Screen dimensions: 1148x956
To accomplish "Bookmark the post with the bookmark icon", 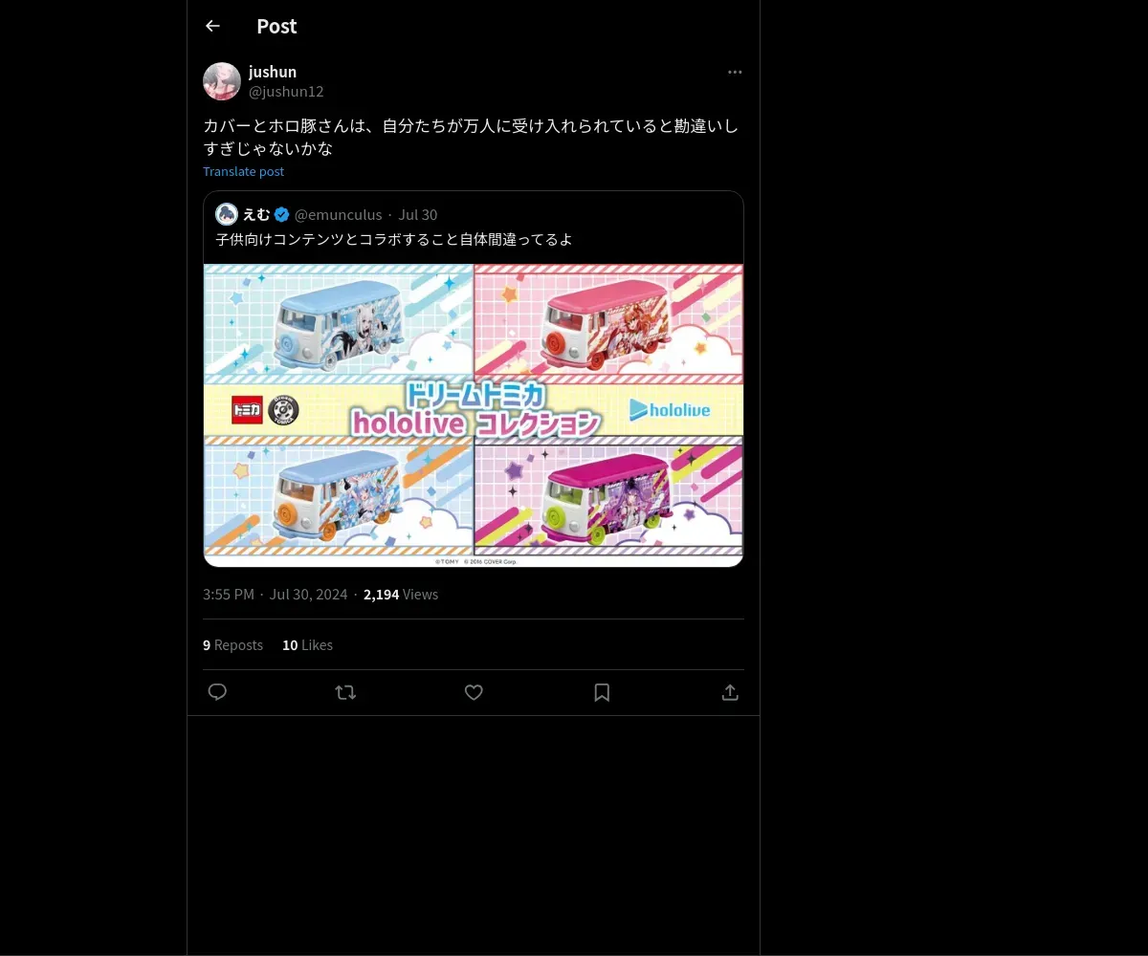I will (x=602, y=692).
